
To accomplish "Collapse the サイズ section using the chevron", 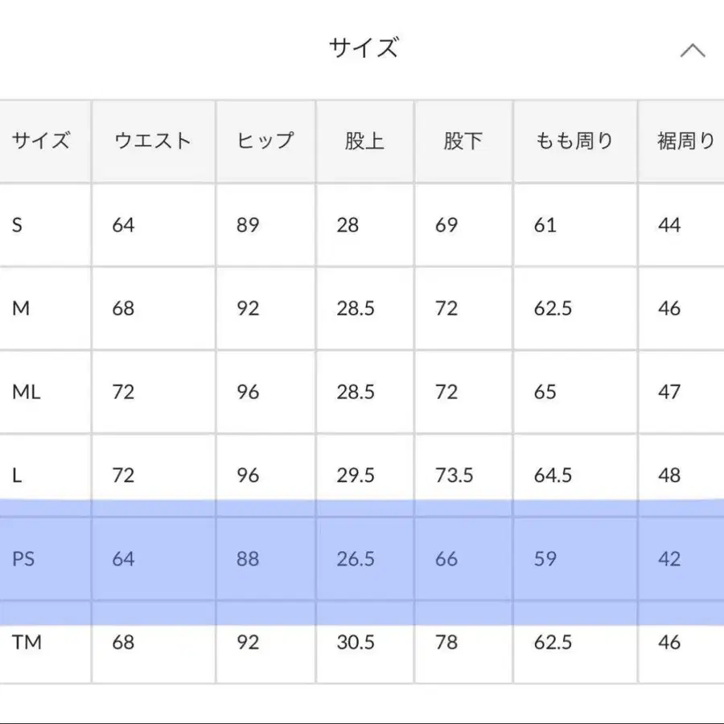I will pyautogui.click(x=694, y=48).
